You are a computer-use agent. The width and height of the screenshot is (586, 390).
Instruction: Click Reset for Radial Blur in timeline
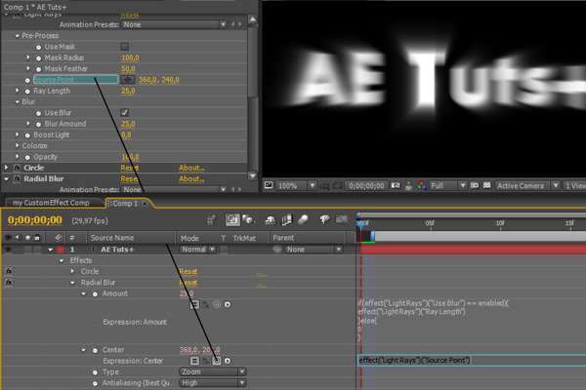click(188, 283)
